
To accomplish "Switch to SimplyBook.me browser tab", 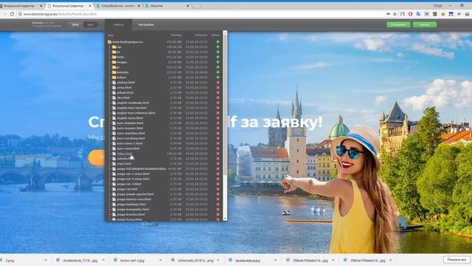I will (117, 6).
